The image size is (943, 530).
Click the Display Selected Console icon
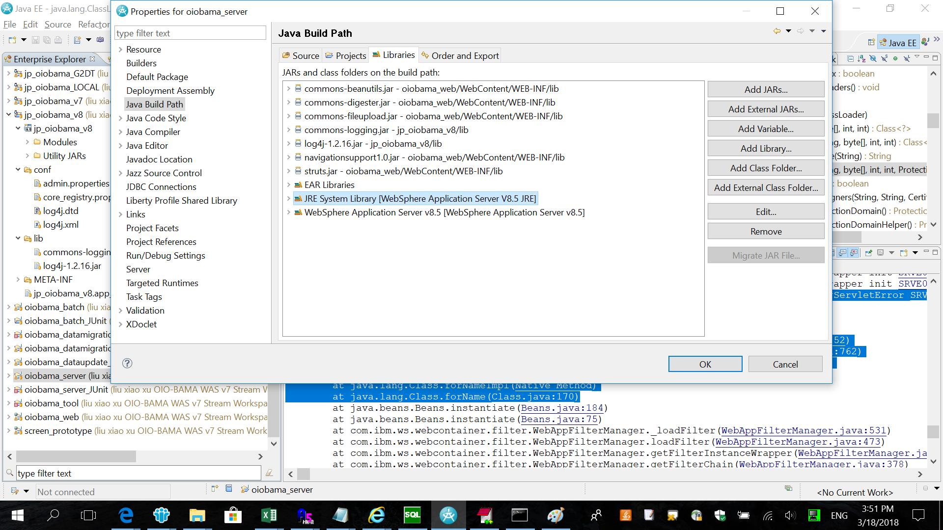point(880,253)
